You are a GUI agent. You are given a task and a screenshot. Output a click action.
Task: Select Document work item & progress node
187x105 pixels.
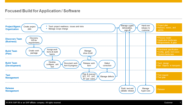coord(71,64)
